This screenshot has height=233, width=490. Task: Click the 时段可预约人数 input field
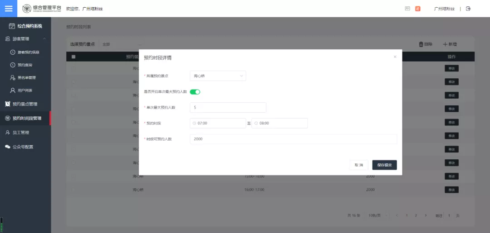point(294,139)
